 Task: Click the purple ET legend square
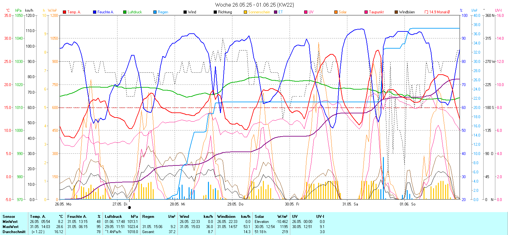coord(276,12)
